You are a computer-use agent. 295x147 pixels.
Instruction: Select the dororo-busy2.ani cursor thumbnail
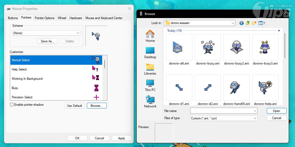point(236,47)
